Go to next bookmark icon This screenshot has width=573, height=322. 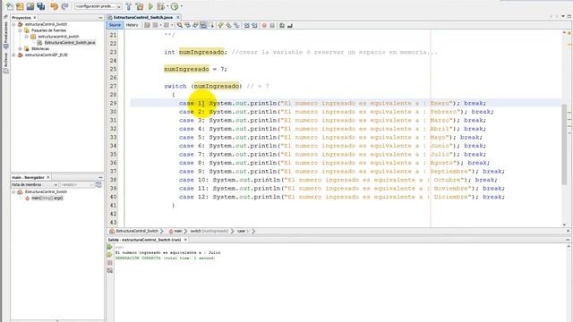click(229, 25)
